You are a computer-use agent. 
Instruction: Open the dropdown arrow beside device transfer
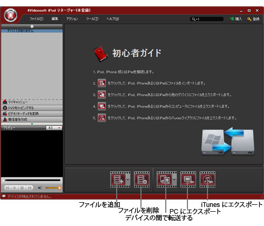point(174,179)
